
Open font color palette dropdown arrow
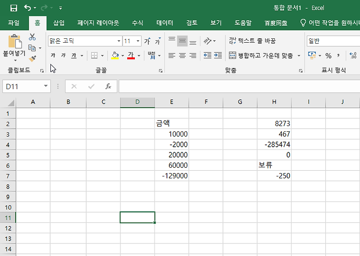tap(139, 56)
